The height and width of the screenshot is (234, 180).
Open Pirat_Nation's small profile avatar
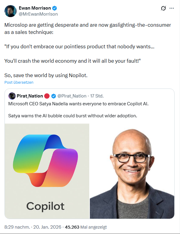click(12, 96)
